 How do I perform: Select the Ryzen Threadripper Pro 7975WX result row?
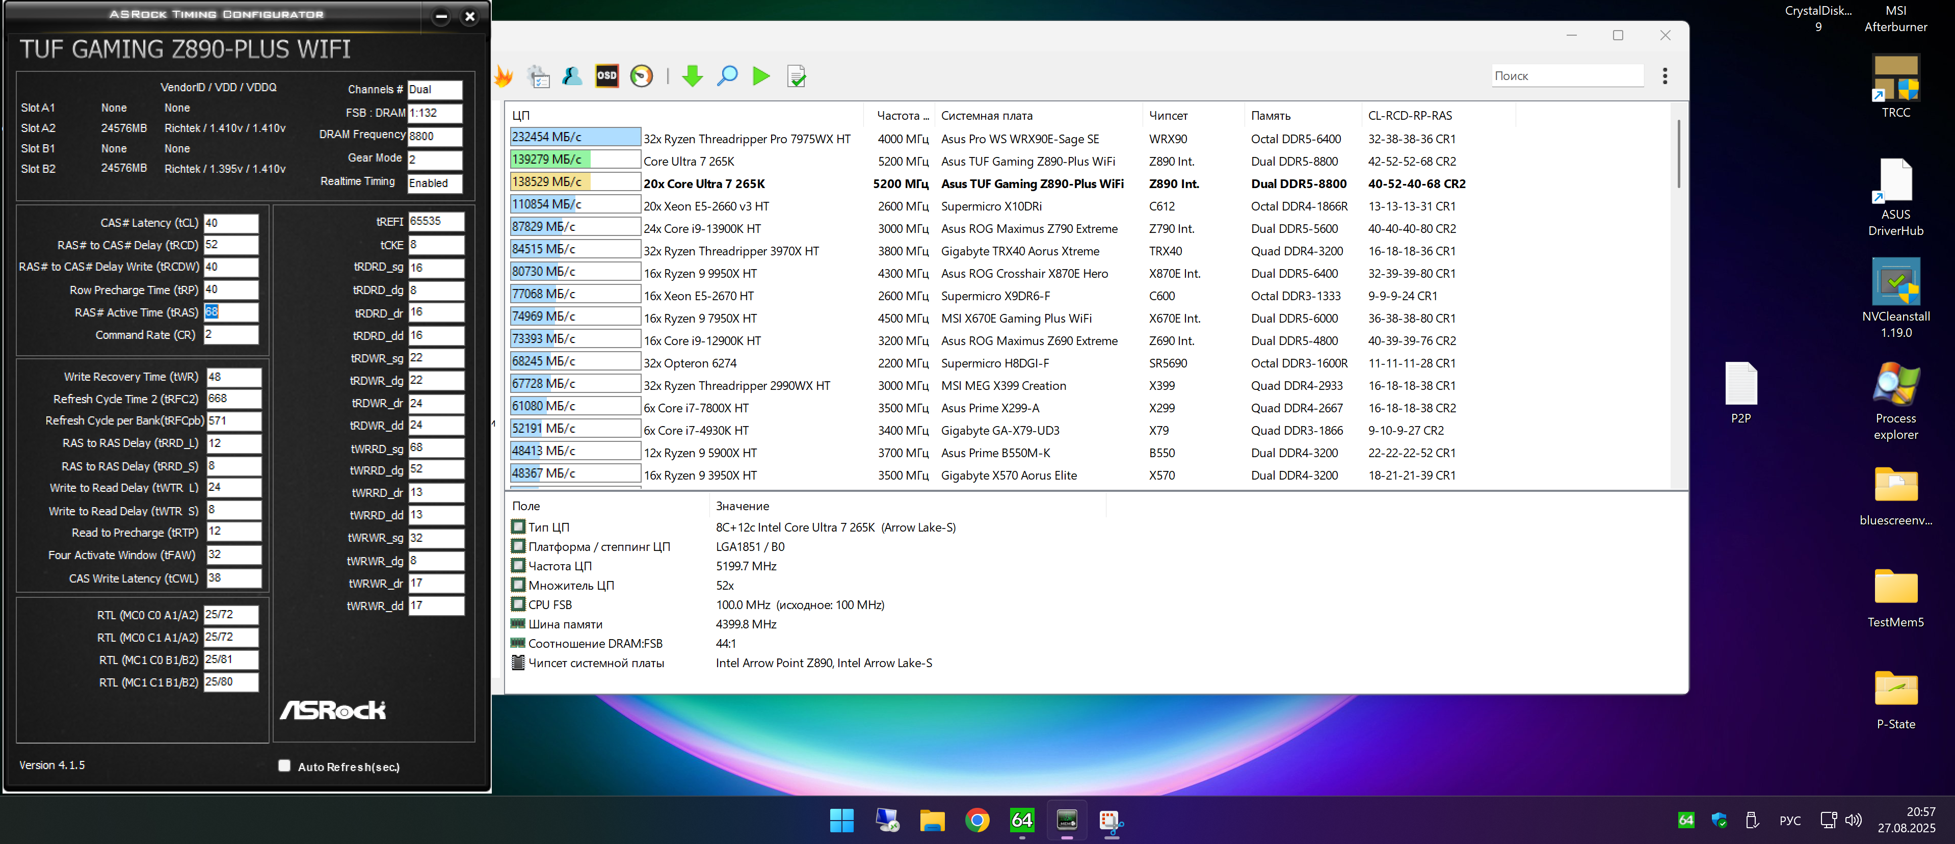click(x=747, y=139)
